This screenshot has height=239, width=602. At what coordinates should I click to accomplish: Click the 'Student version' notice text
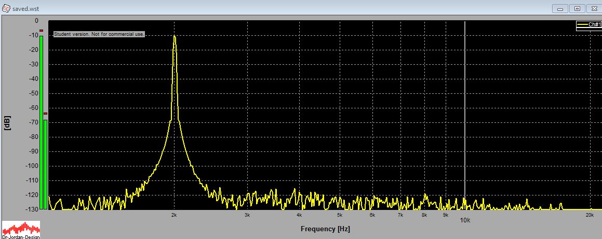pos(99,34)
